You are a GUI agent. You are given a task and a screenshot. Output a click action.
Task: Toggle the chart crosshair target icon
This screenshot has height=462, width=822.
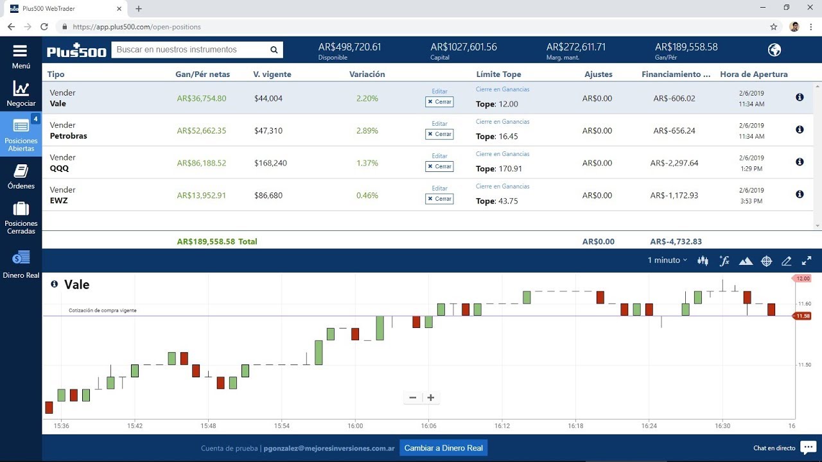click(x=766, y=261)
